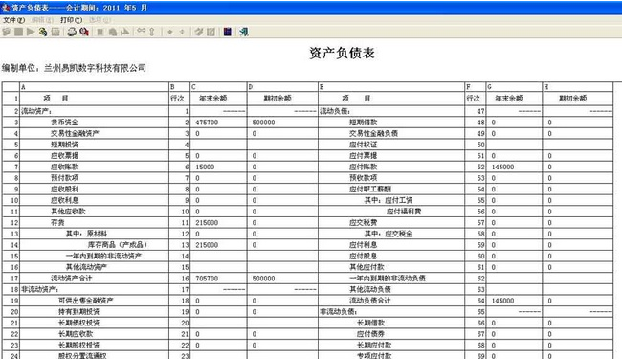Select the 其他流动负债 cell
623x359 pixels.
point(391,289)
